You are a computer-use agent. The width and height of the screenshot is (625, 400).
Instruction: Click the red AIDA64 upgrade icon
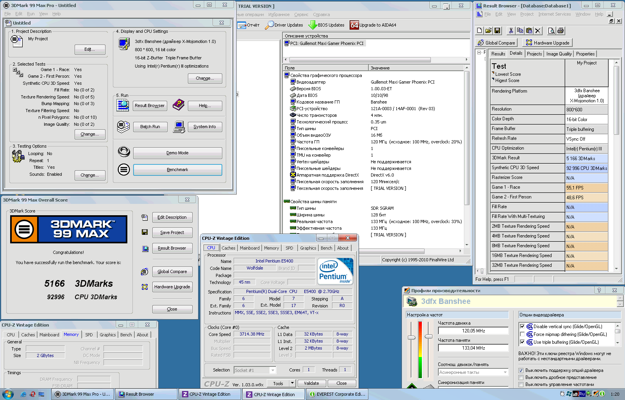354,25
